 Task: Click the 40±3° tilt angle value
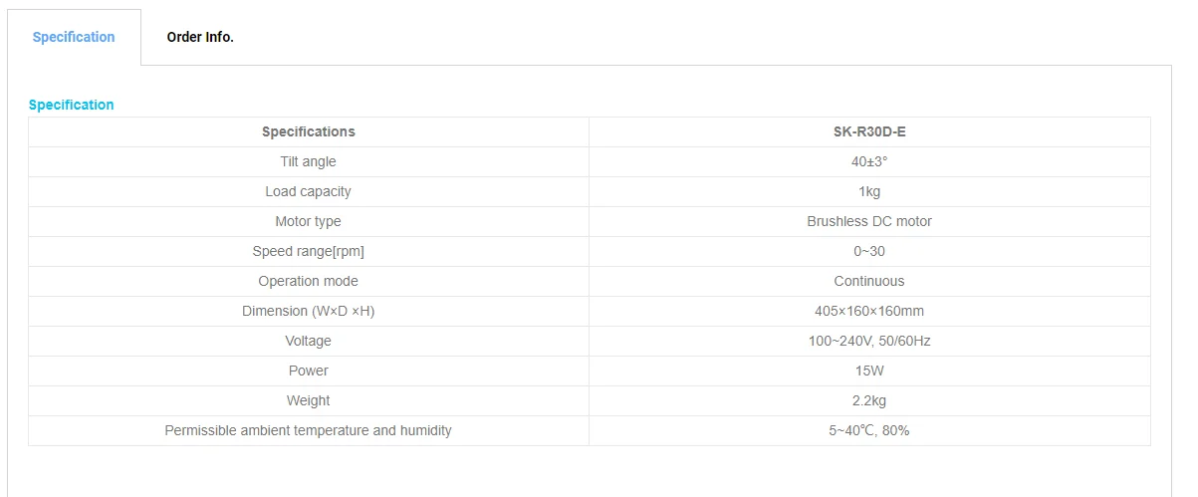(869, 161)
